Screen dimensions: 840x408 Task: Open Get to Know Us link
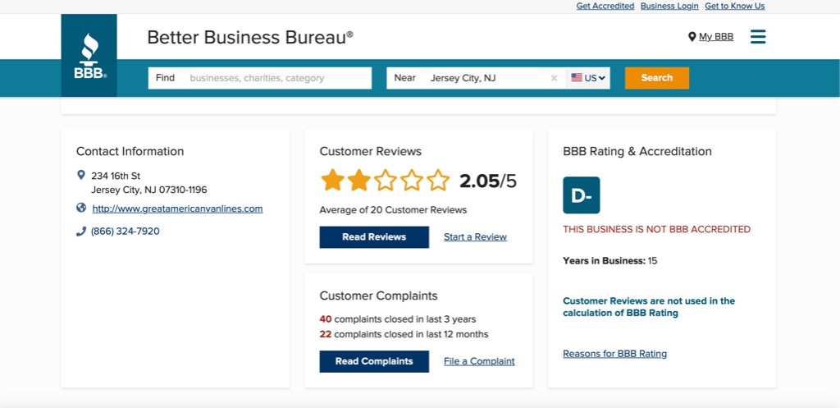coord(734,6)
